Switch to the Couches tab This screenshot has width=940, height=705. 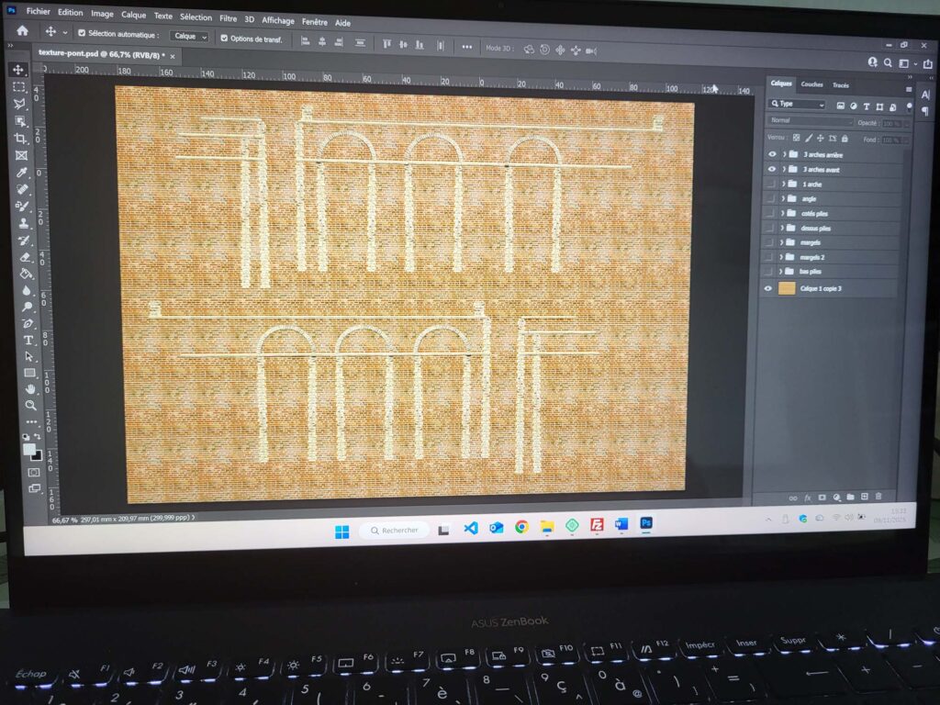pos(811,84)
